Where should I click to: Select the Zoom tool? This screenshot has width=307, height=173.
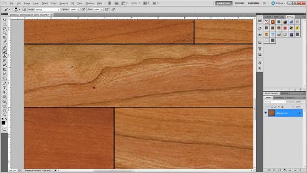tap(4, 115)
